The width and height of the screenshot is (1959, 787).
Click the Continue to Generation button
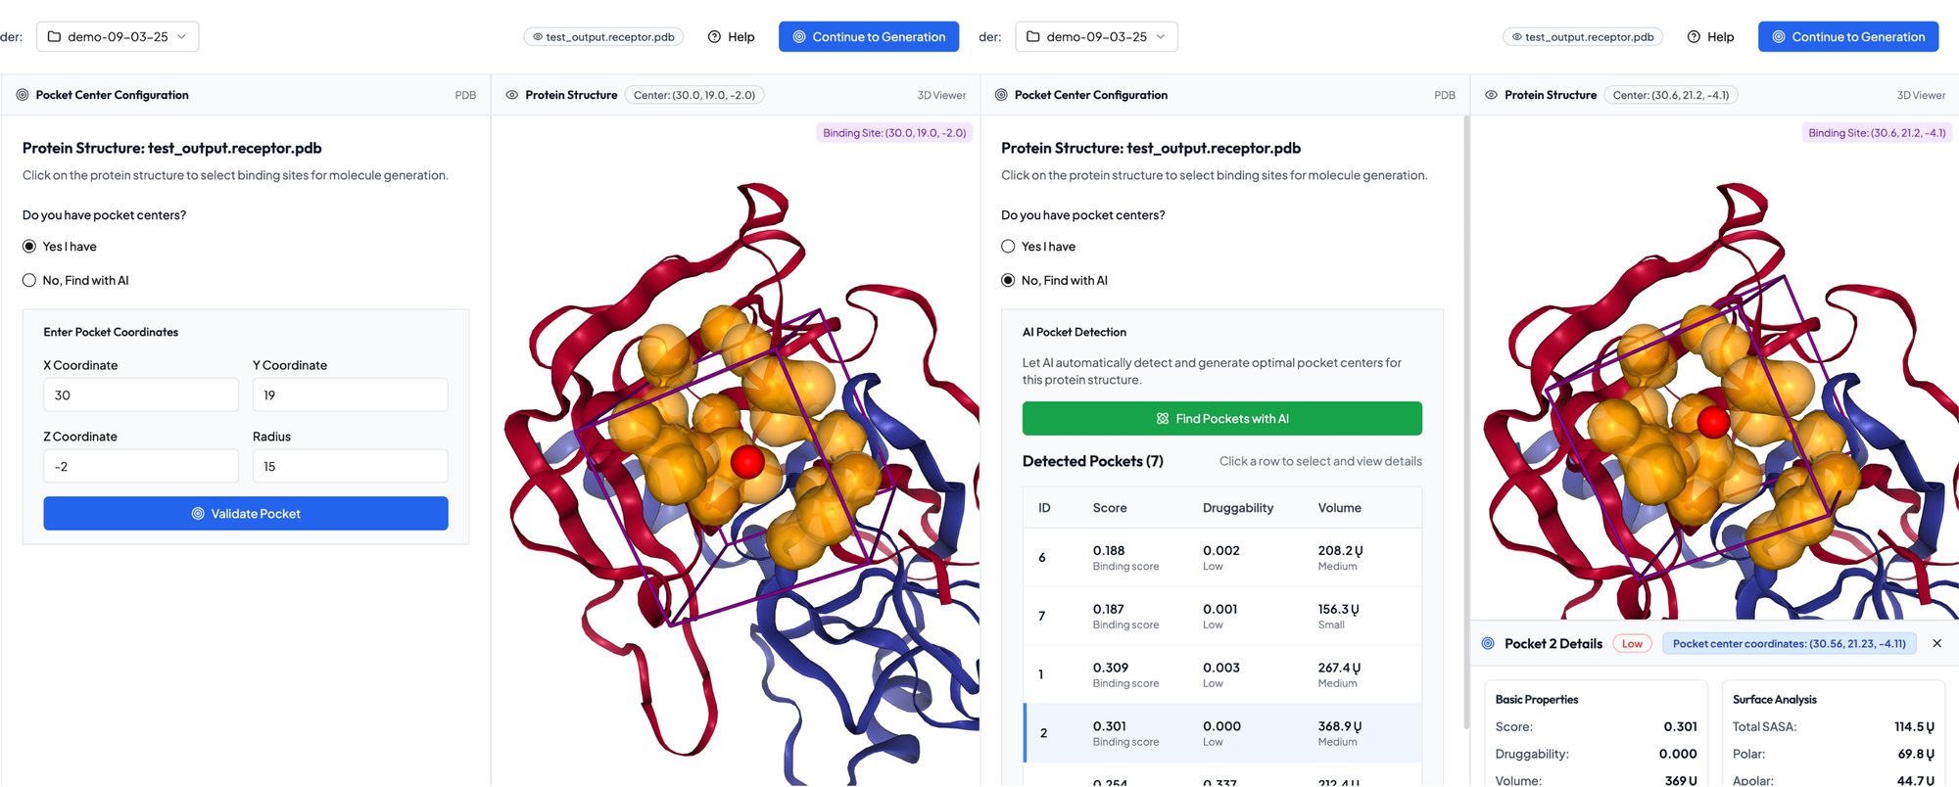(x=869, y=36)
